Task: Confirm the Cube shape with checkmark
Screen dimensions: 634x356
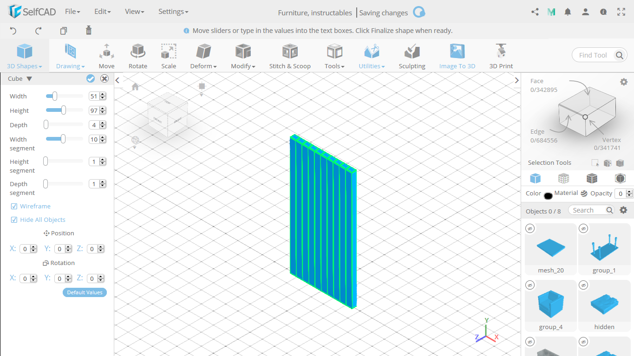Action: [x=91, y=78]
